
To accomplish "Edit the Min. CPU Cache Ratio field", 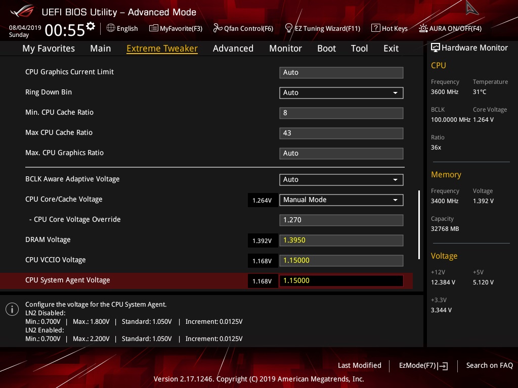I will [x=341, y=113].
